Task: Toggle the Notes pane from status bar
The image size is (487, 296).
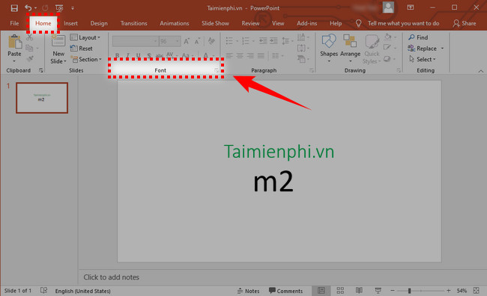Action: point(248,291)
